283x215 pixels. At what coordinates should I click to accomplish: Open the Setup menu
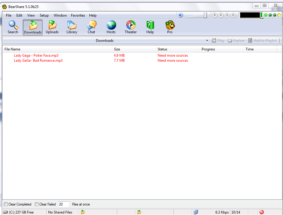pyautogui.click(x=44, y=15)
